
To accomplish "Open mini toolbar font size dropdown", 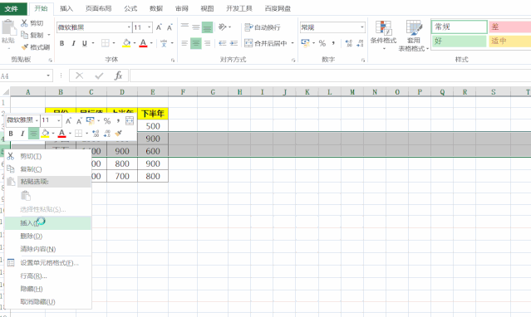I will pos(59,120).
